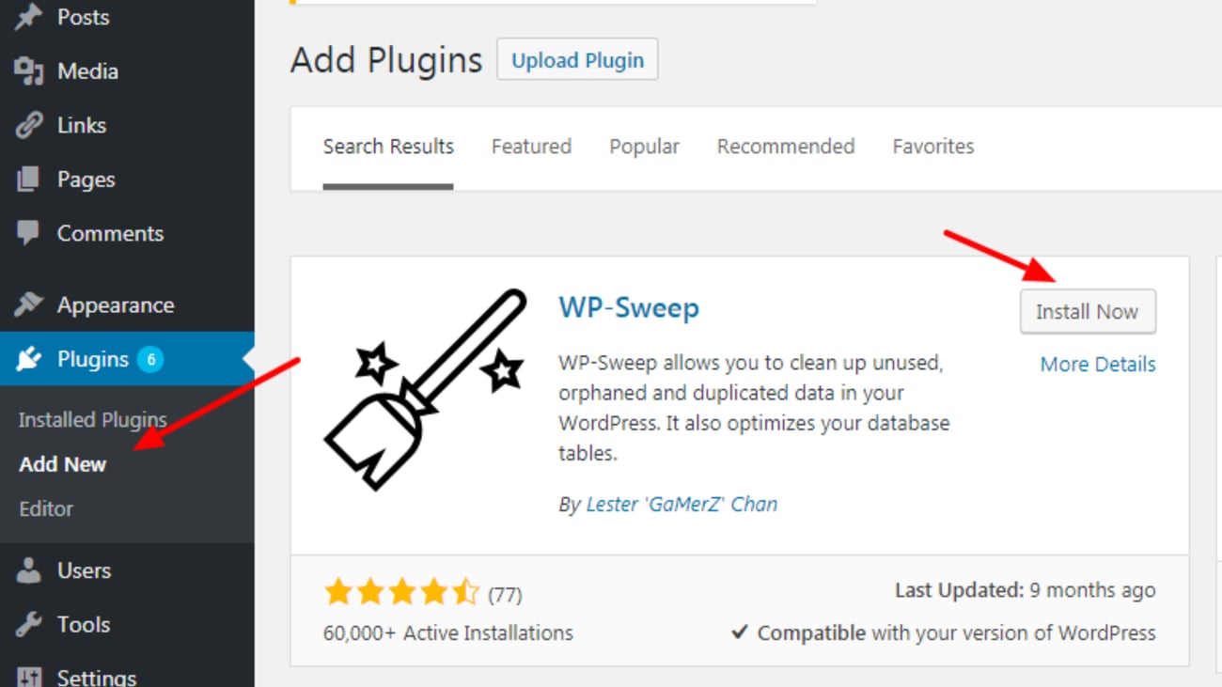The width and height of the screenshot is (1222, 687).
Task: Click the Media icon in sidebar
Action: [29, 71]
